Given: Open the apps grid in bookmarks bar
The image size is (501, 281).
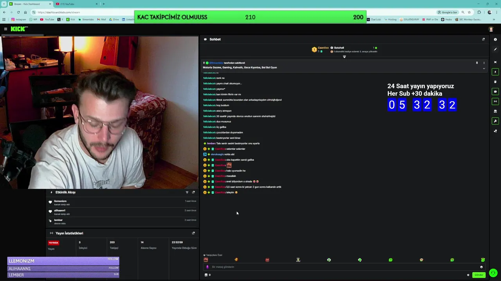Looking at the screenshot, I should point(4,20).
